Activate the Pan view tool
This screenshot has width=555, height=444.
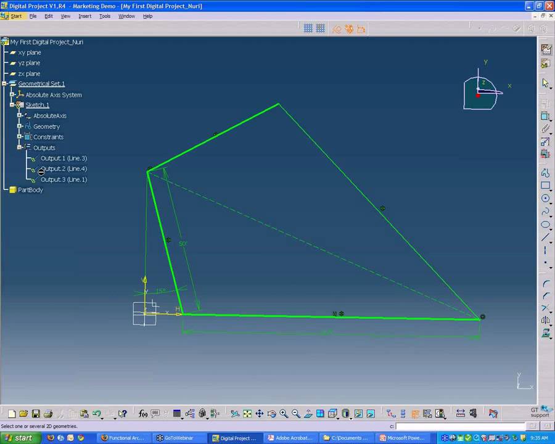pyautogui.click(x=260, y=414)
